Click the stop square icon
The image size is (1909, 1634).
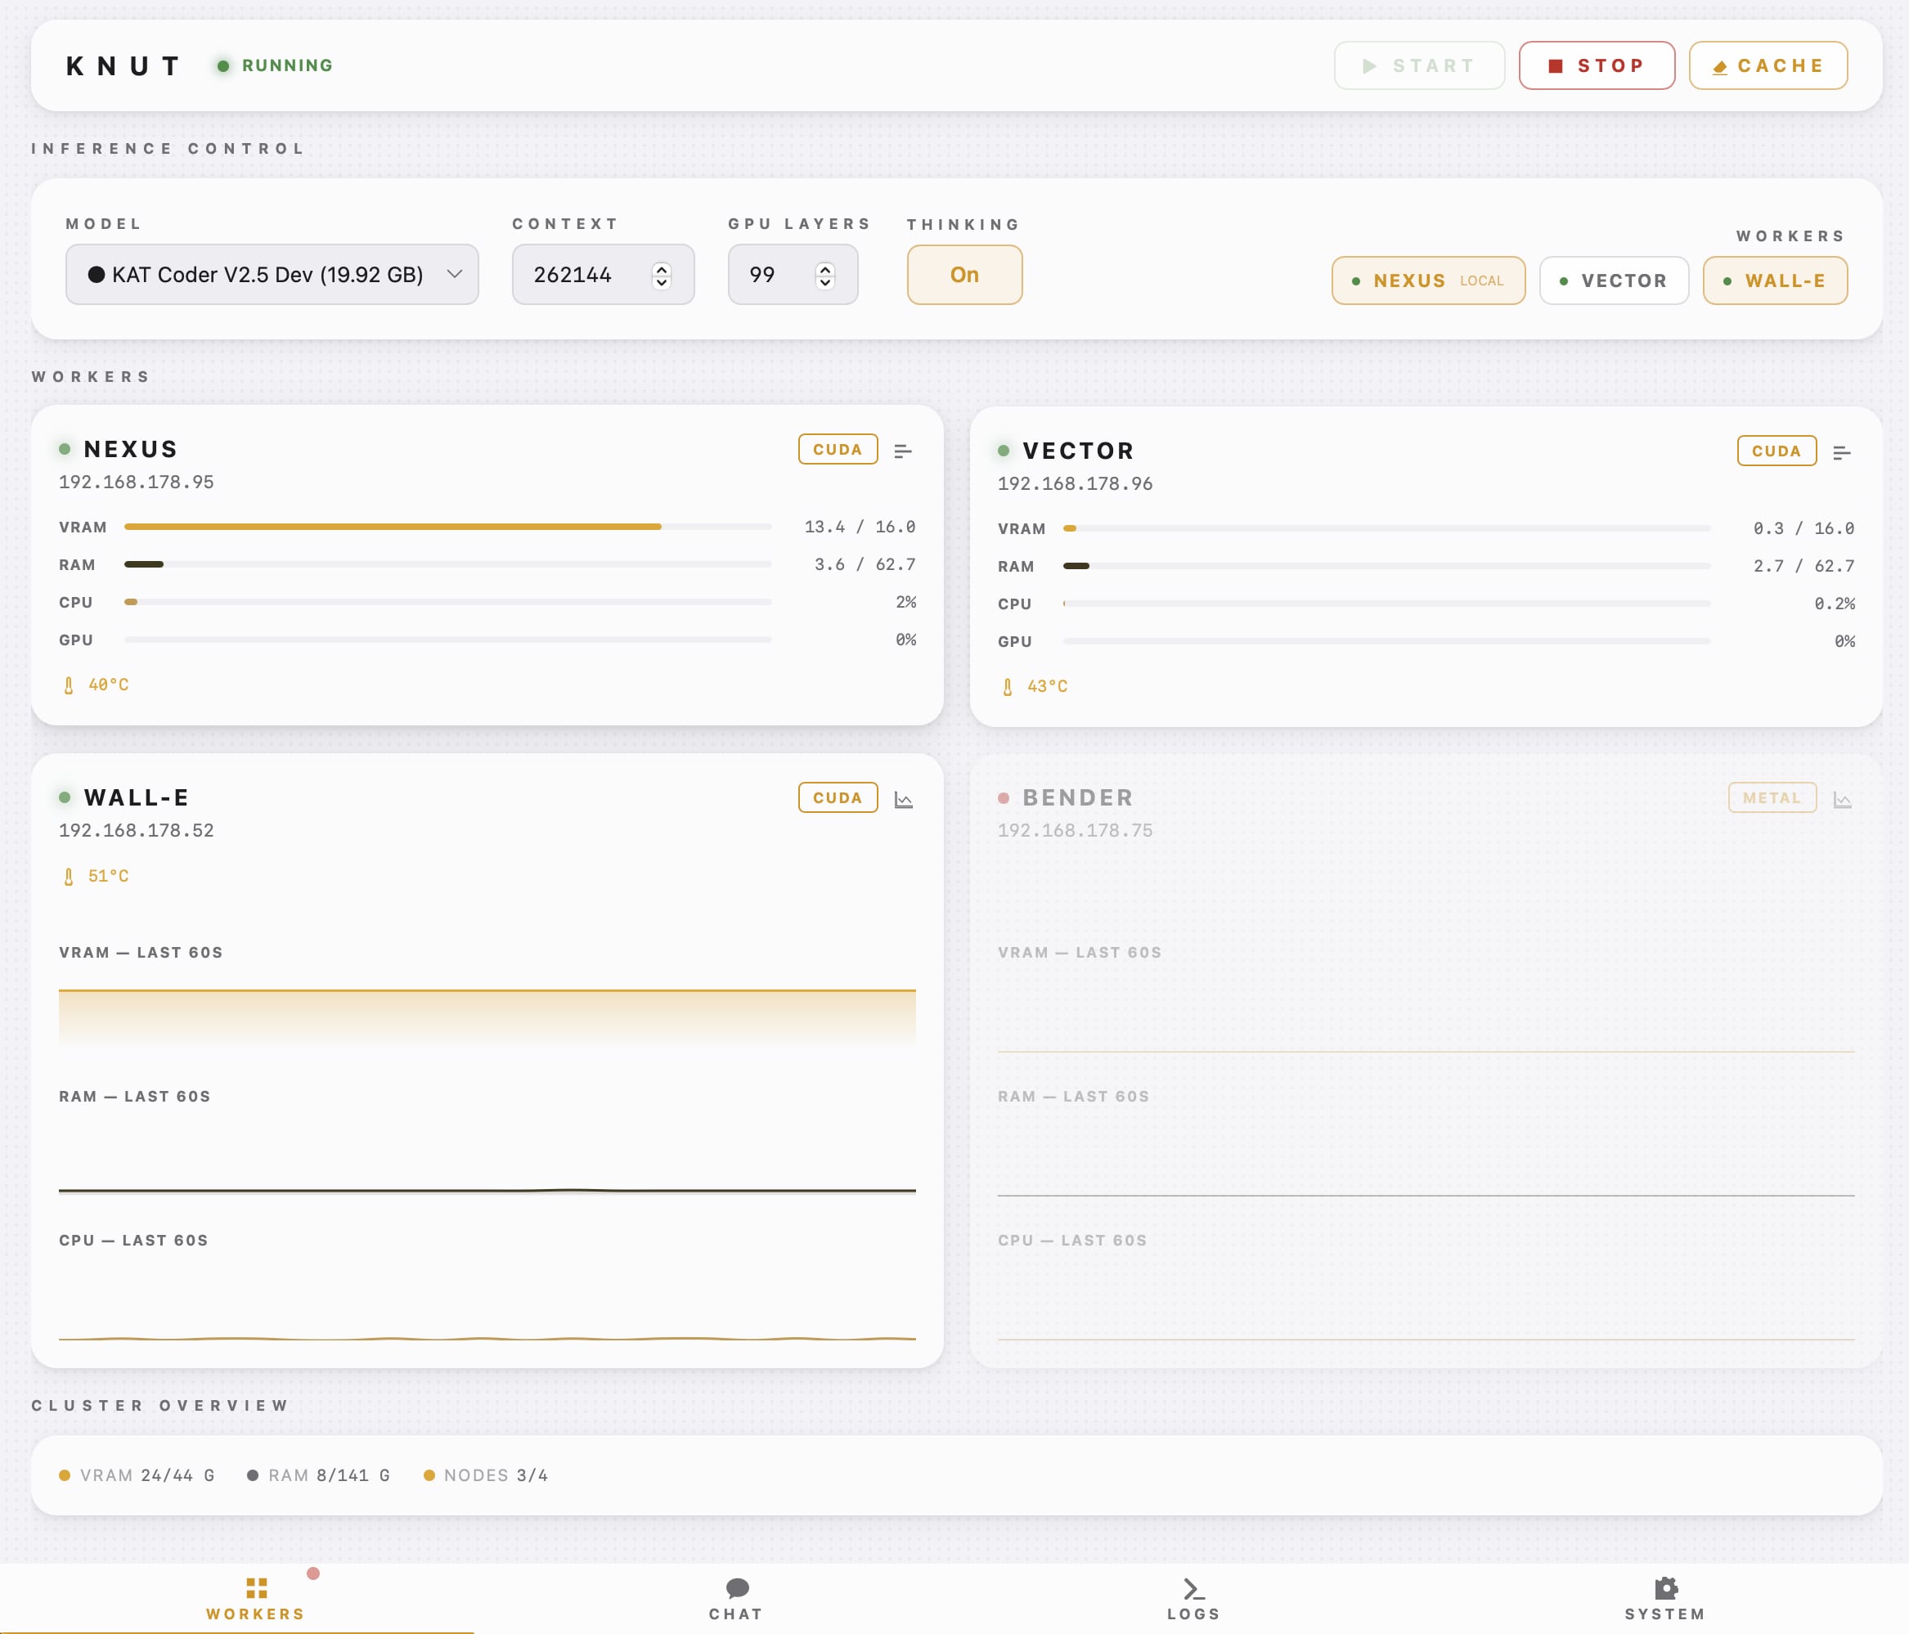1555,65
